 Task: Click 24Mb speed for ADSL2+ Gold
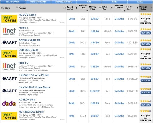[72, 103]
